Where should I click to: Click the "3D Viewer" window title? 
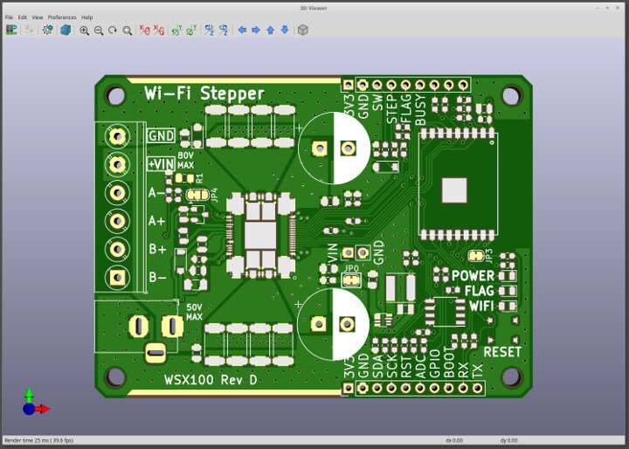coord(314,8)
